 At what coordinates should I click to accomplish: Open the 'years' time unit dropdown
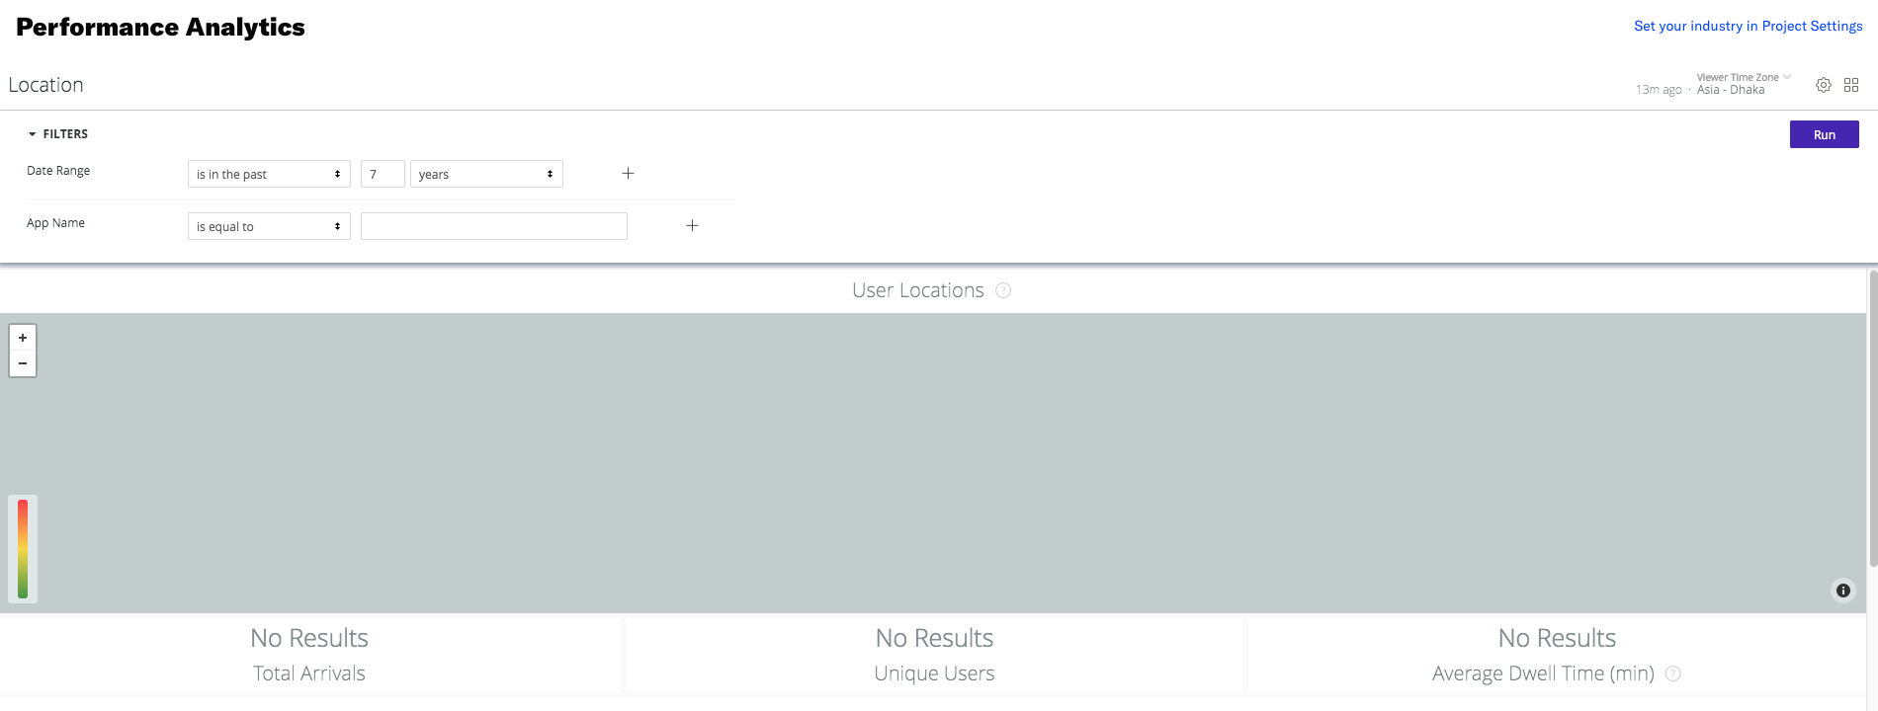coord(485,173)
